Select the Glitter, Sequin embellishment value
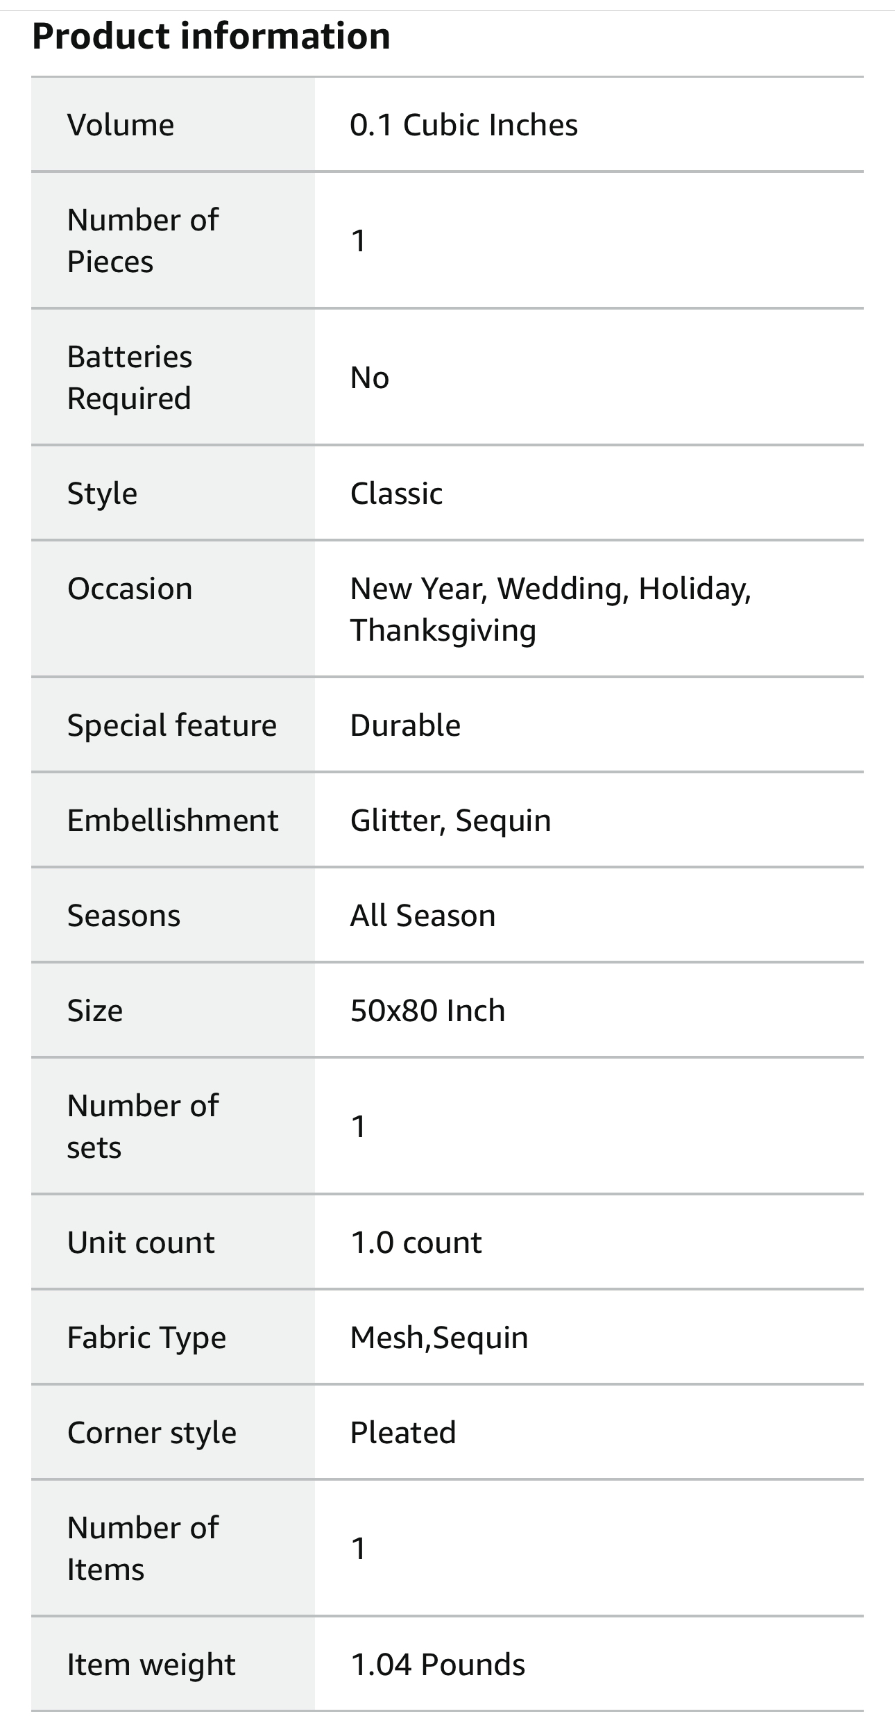This screenshot has width=895, height=1716. point(450,821)
